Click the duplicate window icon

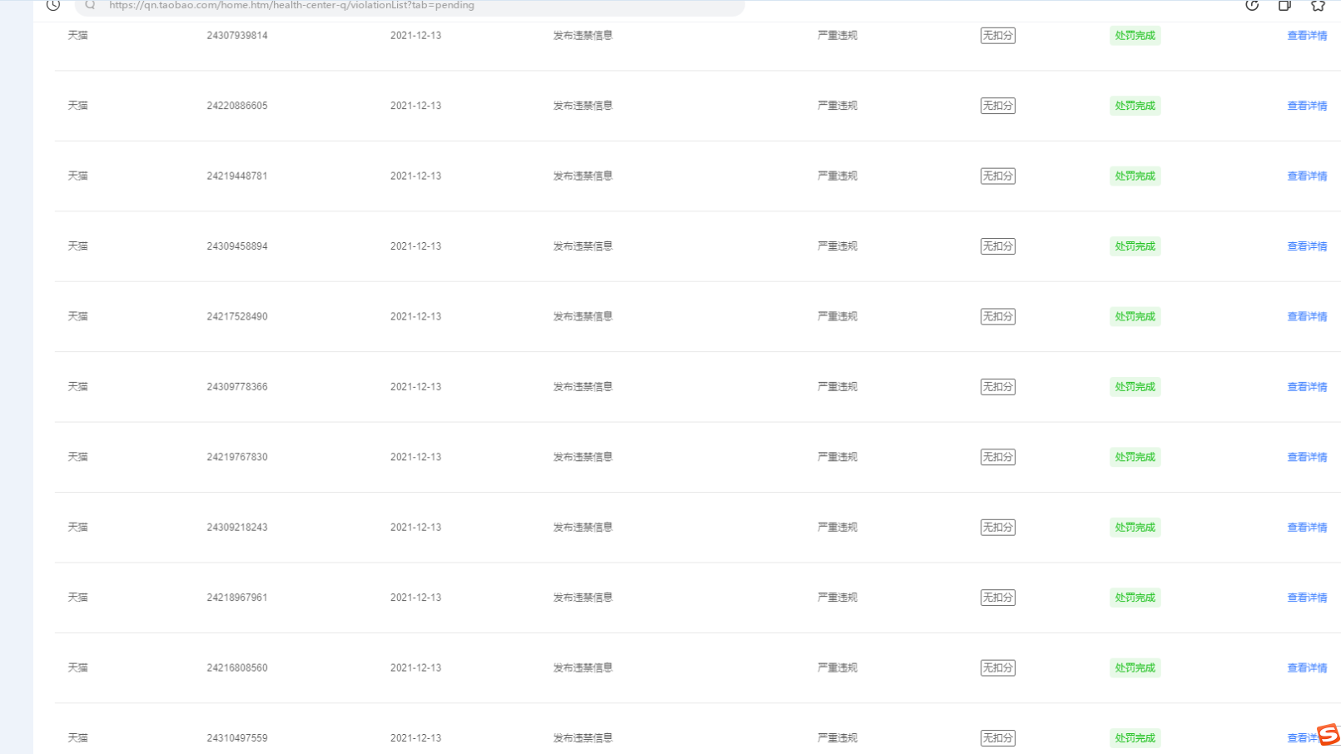tap(1284, 5)
